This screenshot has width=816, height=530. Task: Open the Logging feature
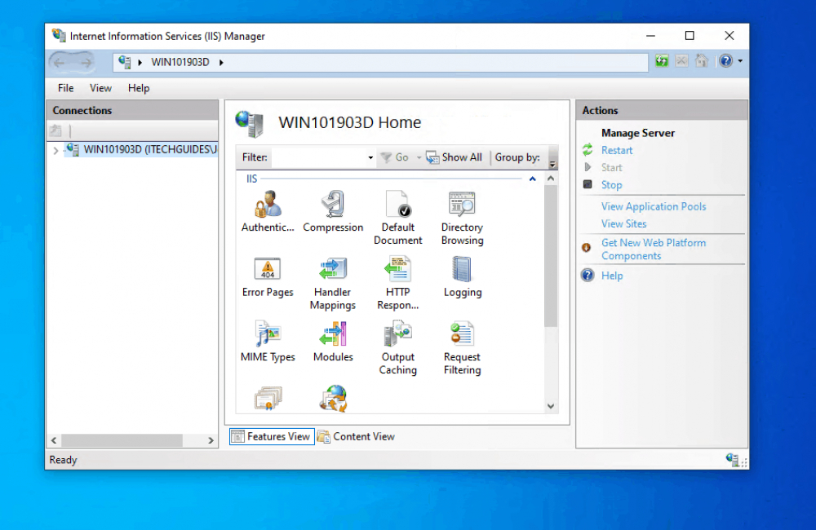pyautogui.click(x=462, y=276)
